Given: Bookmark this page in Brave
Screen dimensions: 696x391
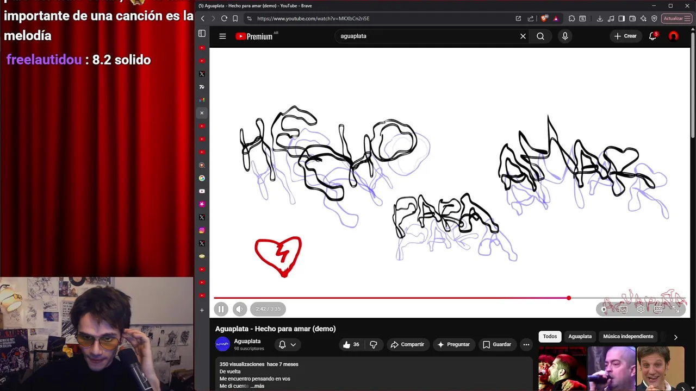Looking at the screenshot, I should pyautogui.click(x=235, y=18).
